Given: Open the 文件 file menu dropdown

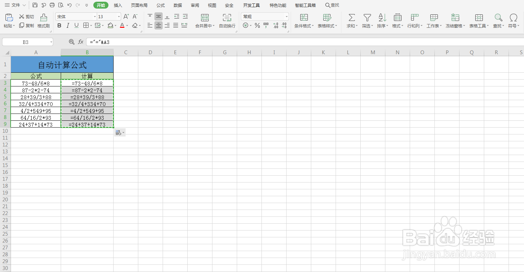Looking at the screenshot, I should (x=15, y=5).
